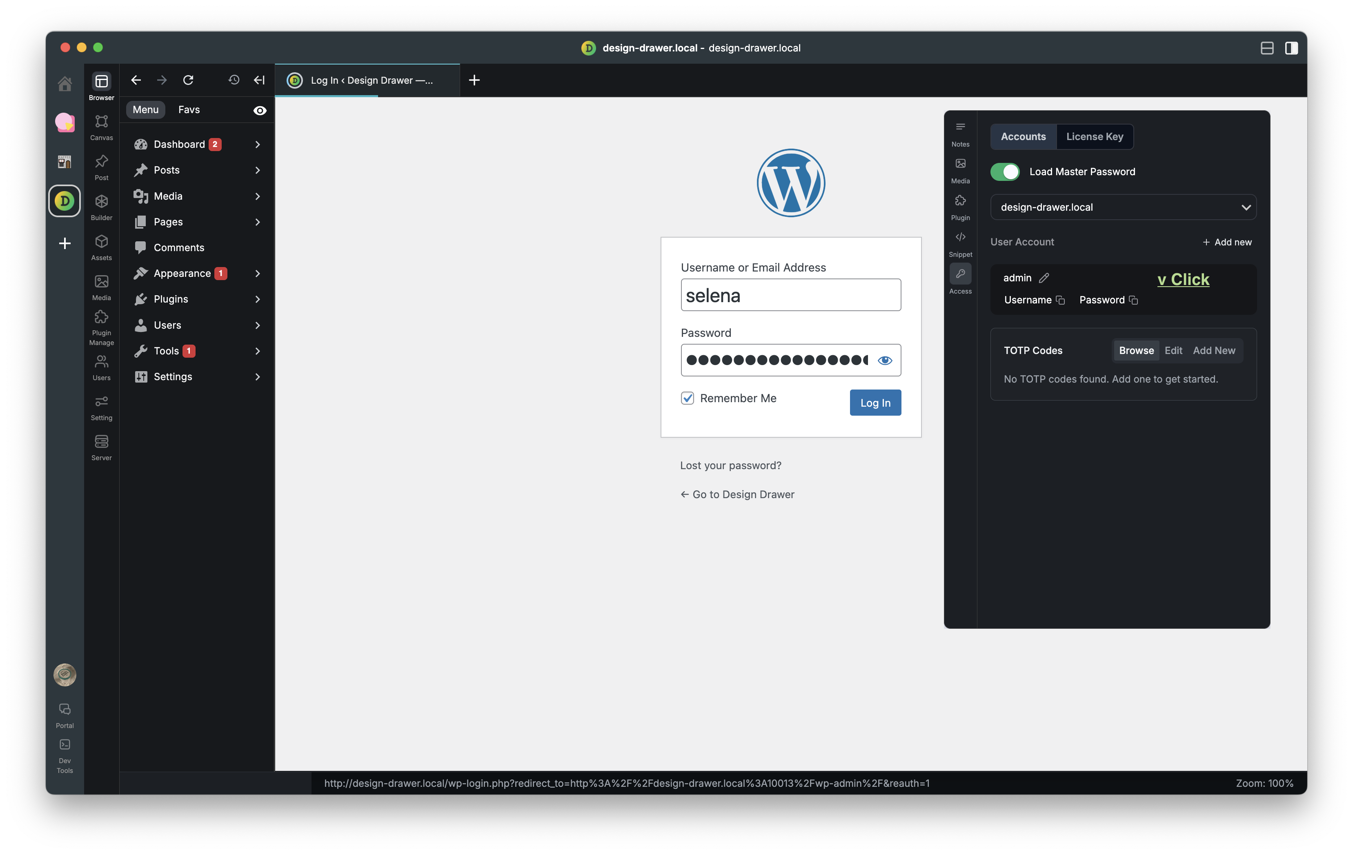Switch to the License Key tab

tap(1094, 136)
